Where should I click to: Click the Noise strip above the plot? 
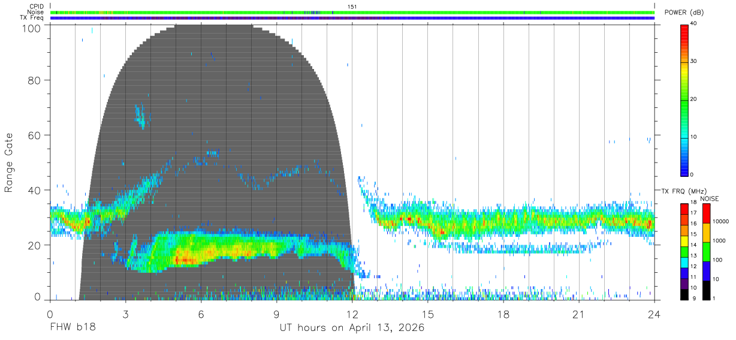(352, 13)
